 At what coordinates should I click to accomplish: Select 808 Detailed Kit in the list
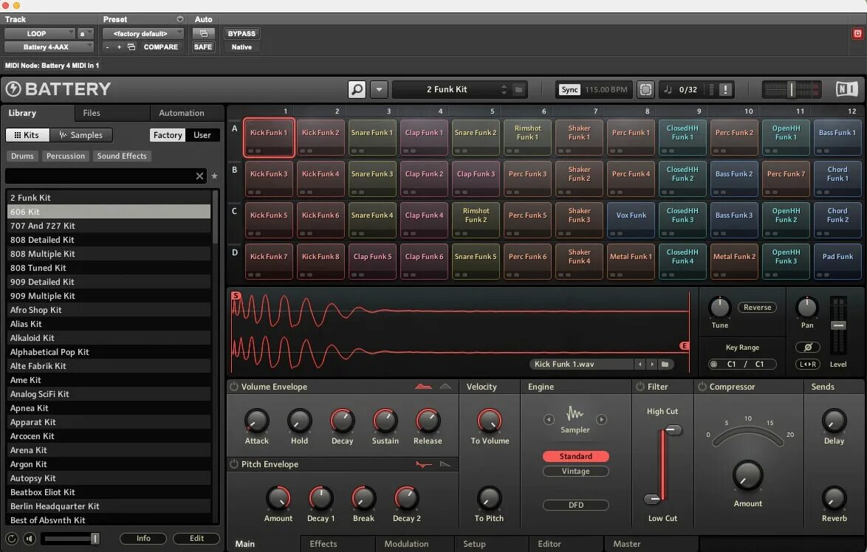pyautogui.click(x=109, y=240)
